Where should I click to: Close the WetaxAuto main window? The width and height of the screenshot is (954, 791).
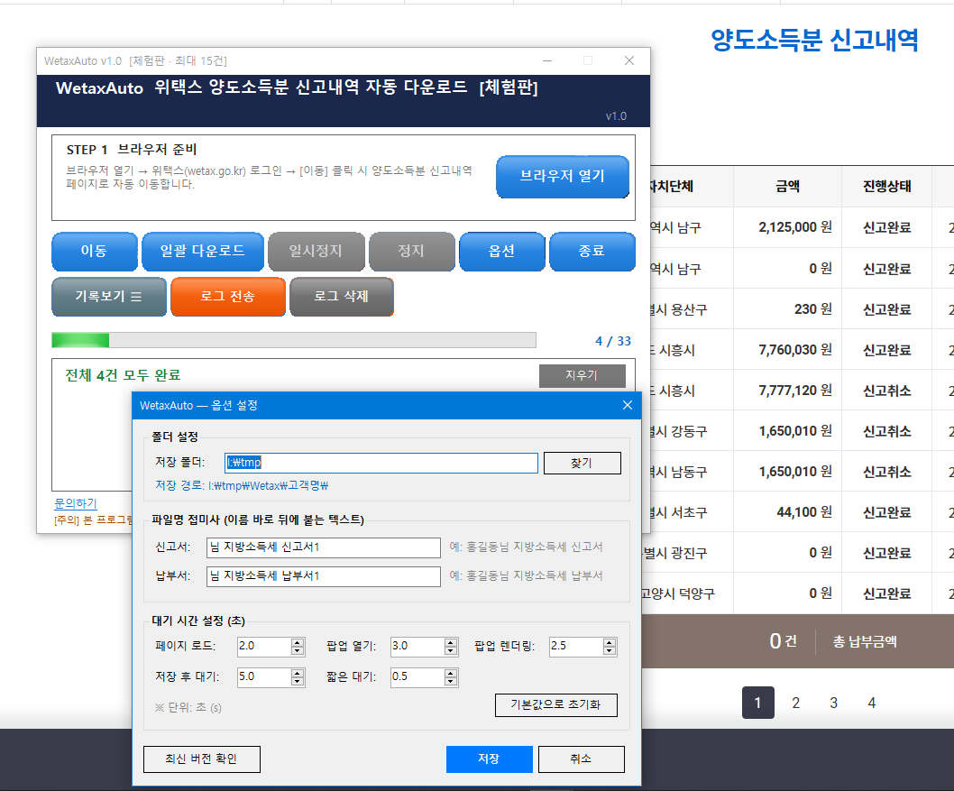[x=629, y=60]
